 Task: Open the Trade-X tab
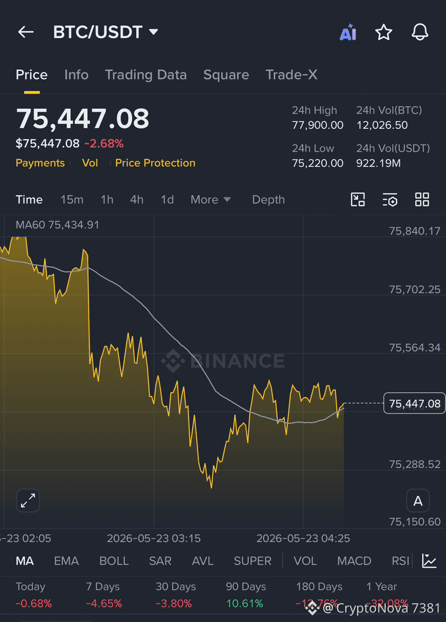point(291,74)
